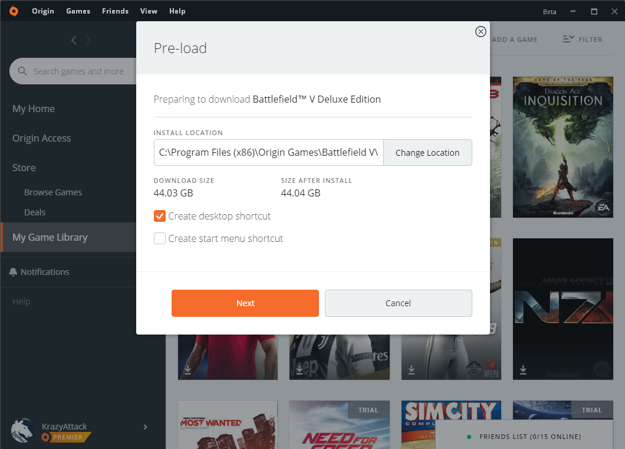Open the Friends List chat bar
The height and width of the screenshot is (449, 625).
[524, 436]
